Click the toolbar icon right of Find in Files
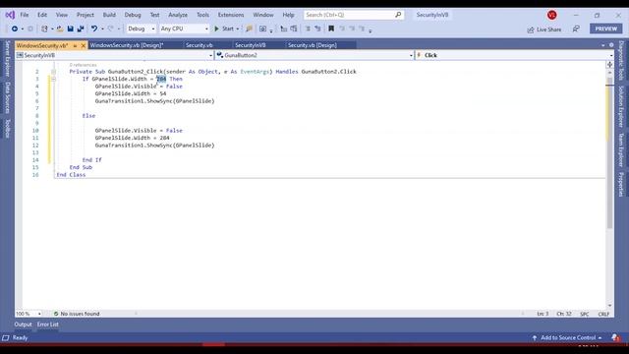This screenshot has width=629, height=354. [262, 29]
